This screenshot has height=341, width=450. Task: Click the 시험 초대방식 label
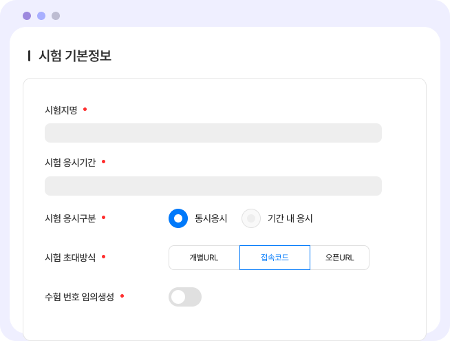pyautogui.click(x=70, y=258)
